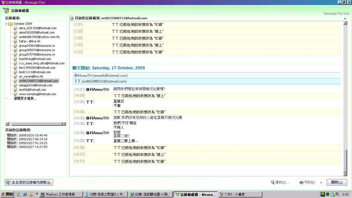Select log file ken13992003@hotmail.com
Viewport: 352px width, 198px height.
pos(37,68)
